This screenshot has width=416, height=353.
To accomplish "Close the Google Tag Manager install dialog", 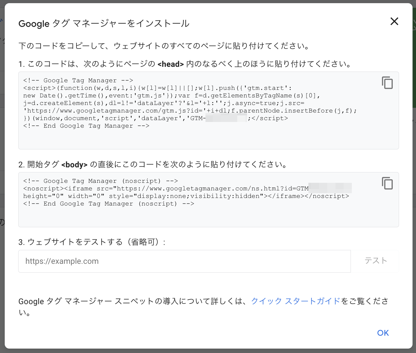I will [394, 21].
